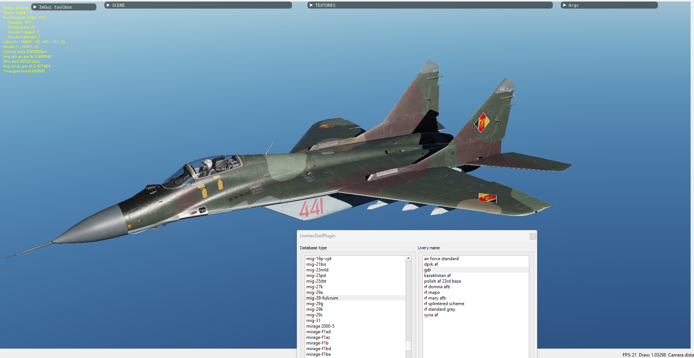Click the Triangles count debug line
Viewport: 694px width, 358px height.
pyautogui.click(x=24, y=71)
